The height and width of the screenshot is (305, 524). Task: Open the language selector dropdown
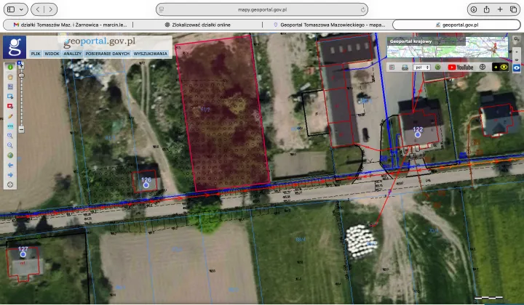(x=421, y=67)
